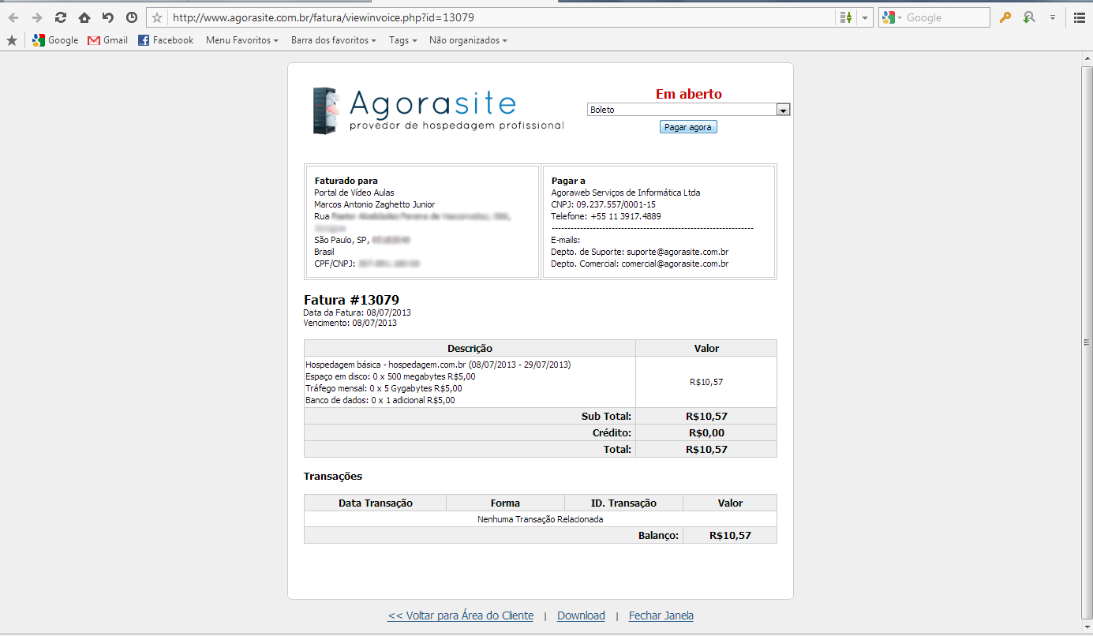Expand the address bar dropdown arrow
This screenshot has height=636, width=1093.
click(866, 17)
